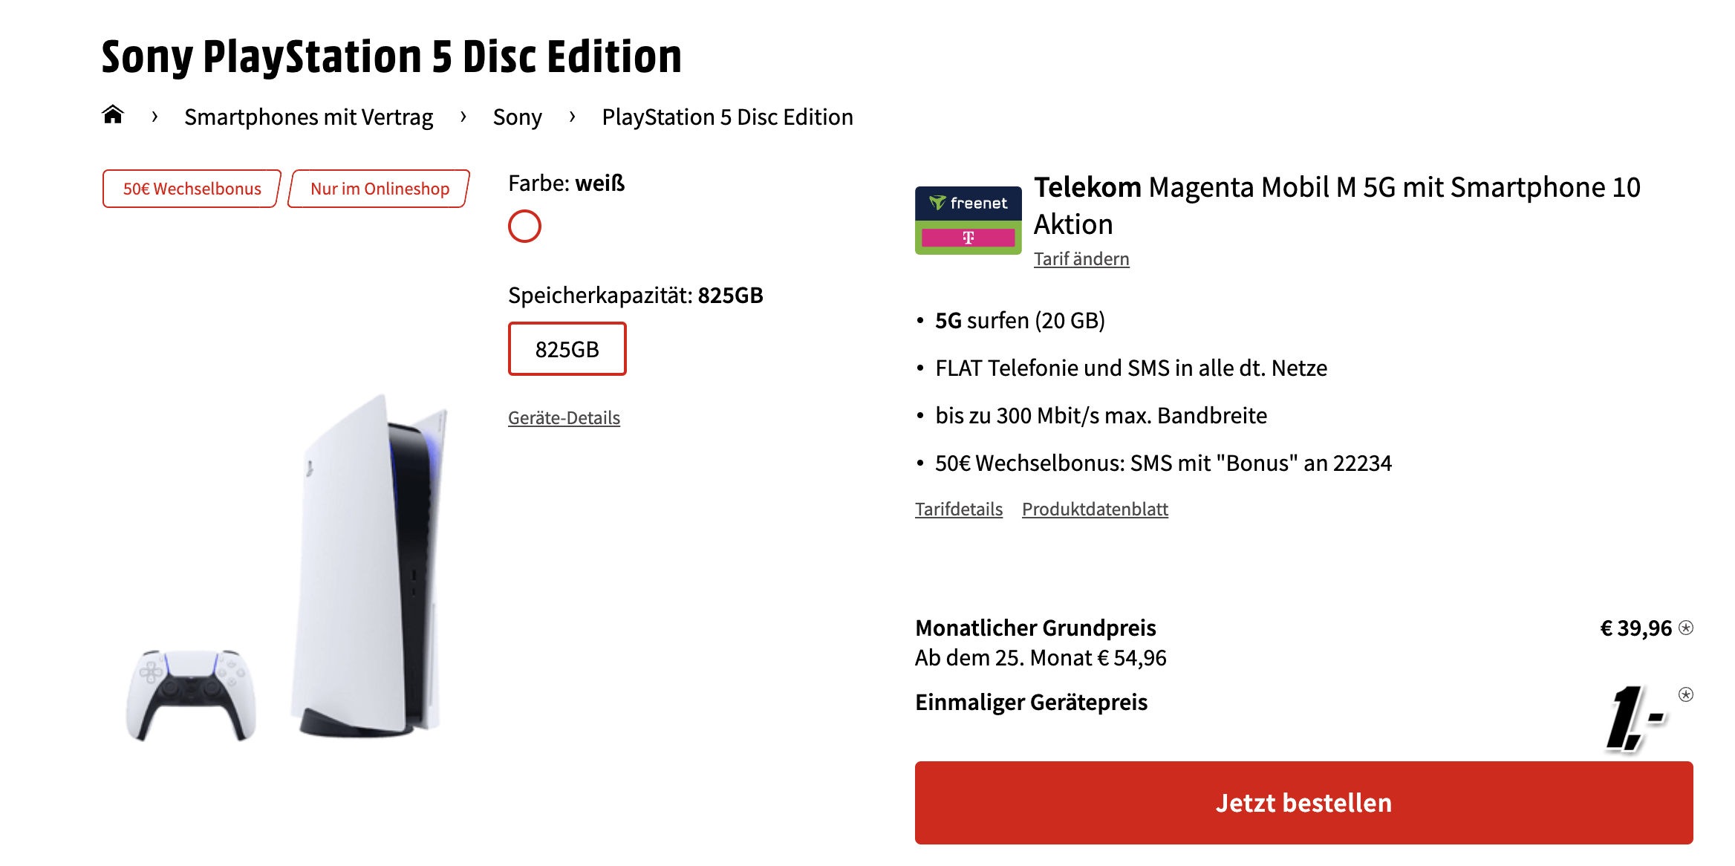
Task: Click the 'PlayStation 5 Disc Edition' breadcrumb entry
Action: 726,116
